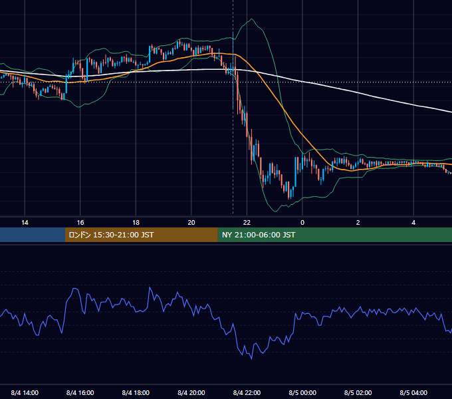Viewport: 452px width, 399px height.
Task: Click the 8/4 18:00 label on indicator axis
Action: [x=136, y=393]
